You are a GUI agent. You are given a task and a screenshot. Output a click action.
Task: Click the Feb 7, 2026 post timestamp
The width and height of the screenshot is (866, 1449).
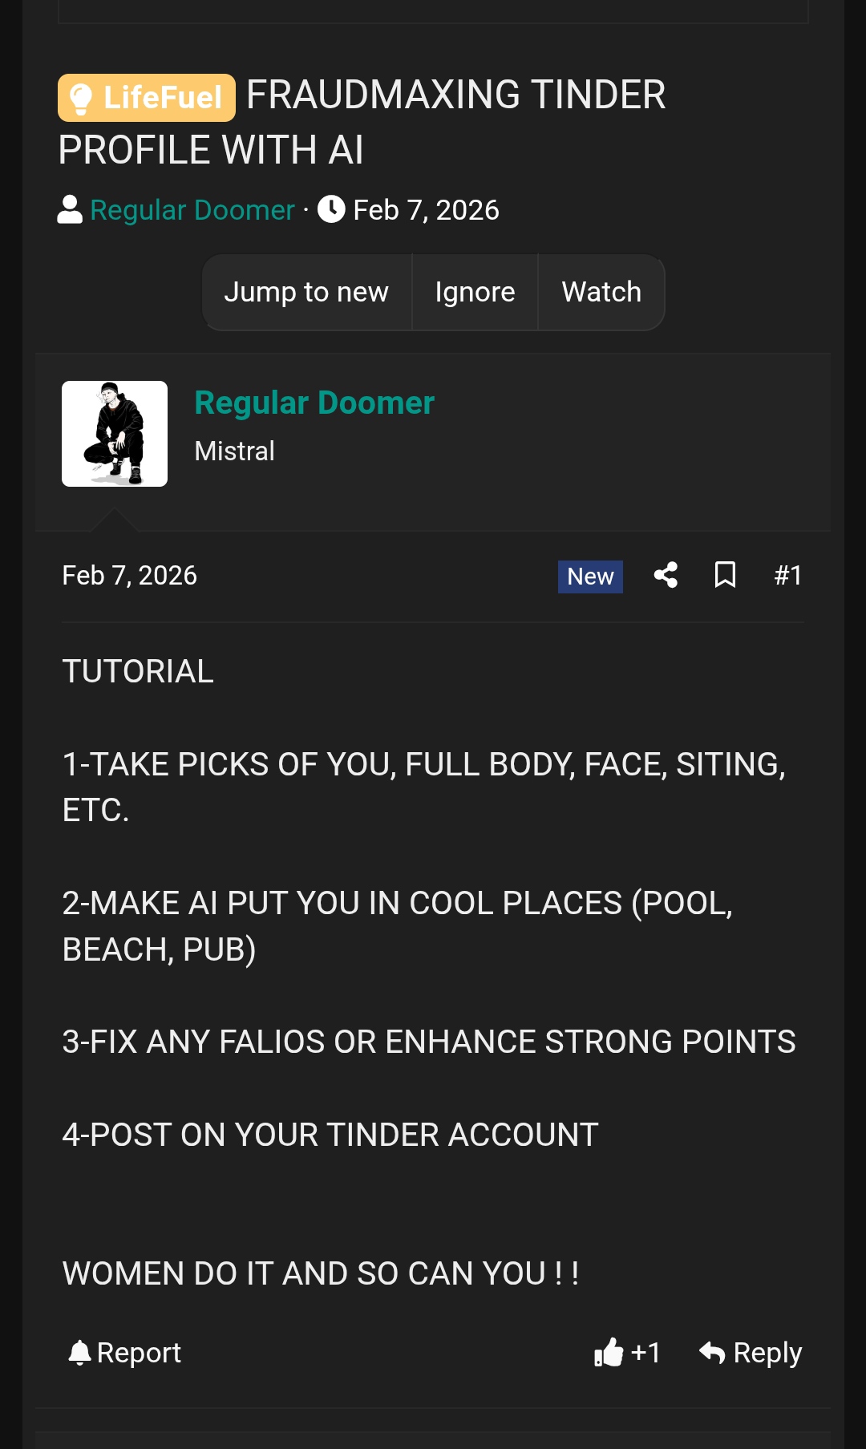(130, 575)
